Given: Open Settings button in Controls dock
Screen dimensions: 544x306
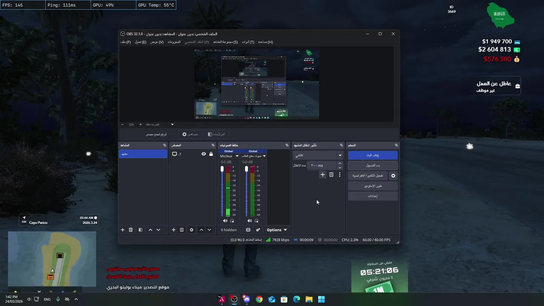Looking at the screenshot, I should 373,196.
